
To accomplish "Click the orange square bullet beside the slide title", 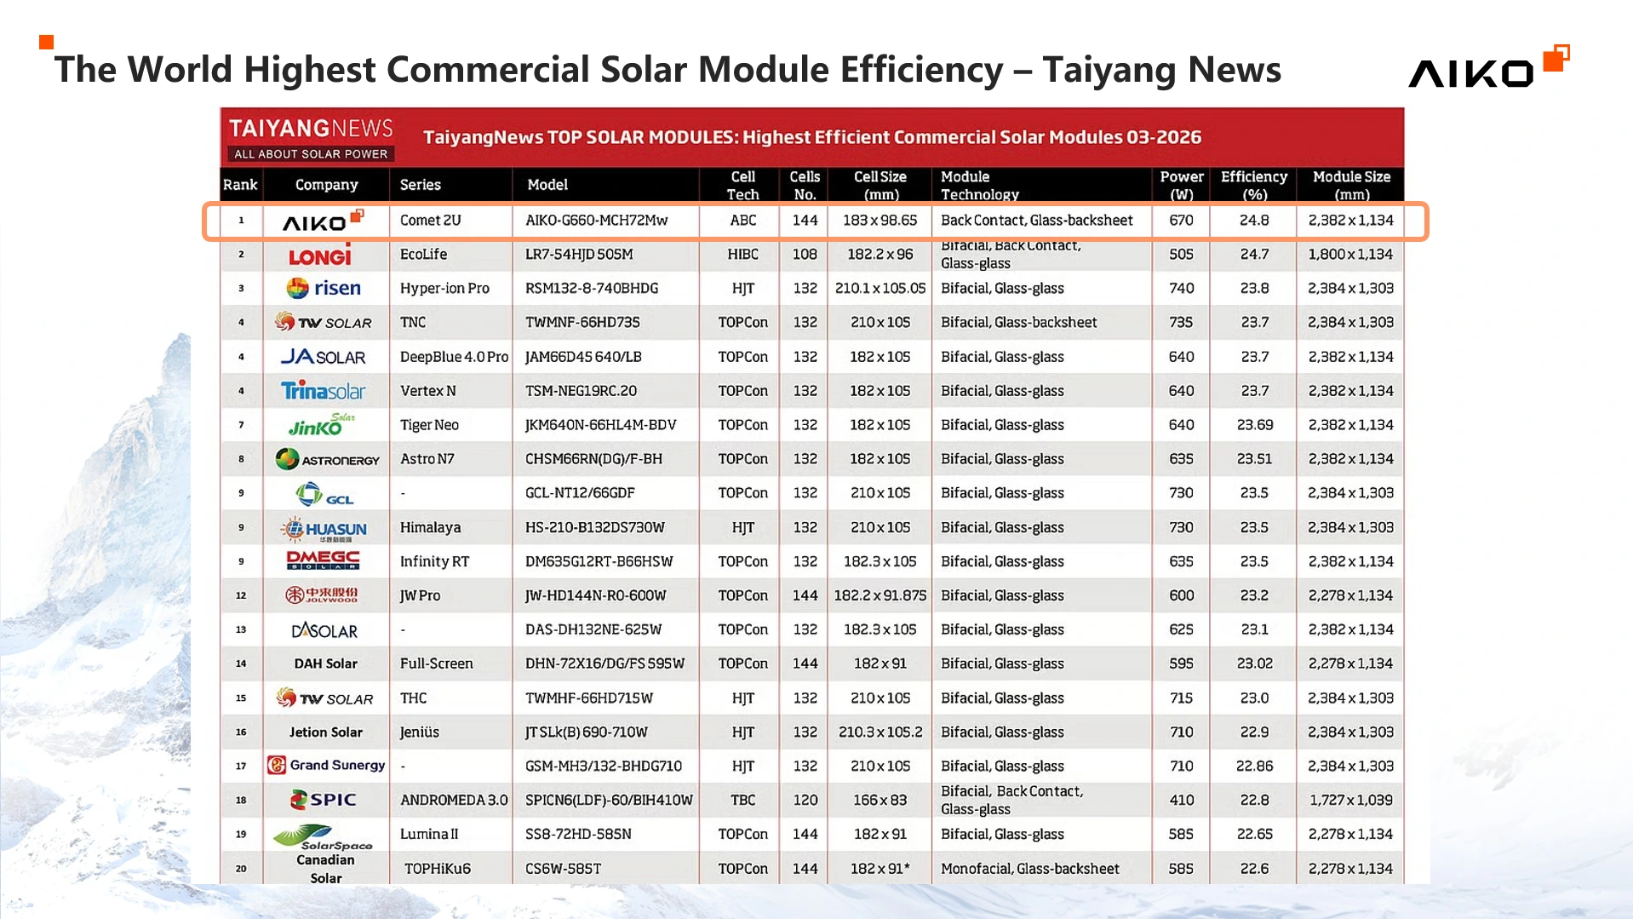I will (47, 42).
